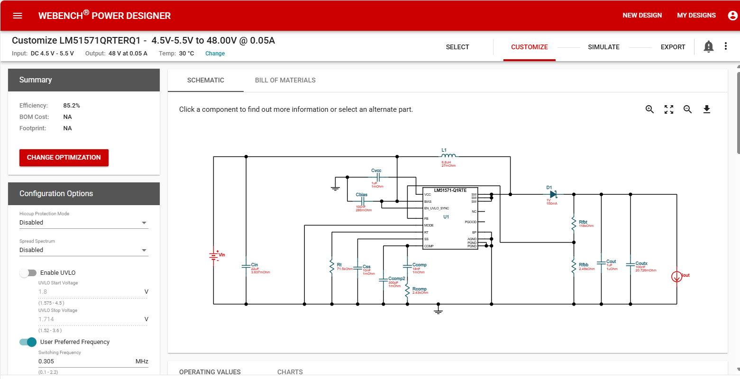The width and height of the screenshot is (740, 379).
Task: Open My Designs page
Action: pos(696,16)
